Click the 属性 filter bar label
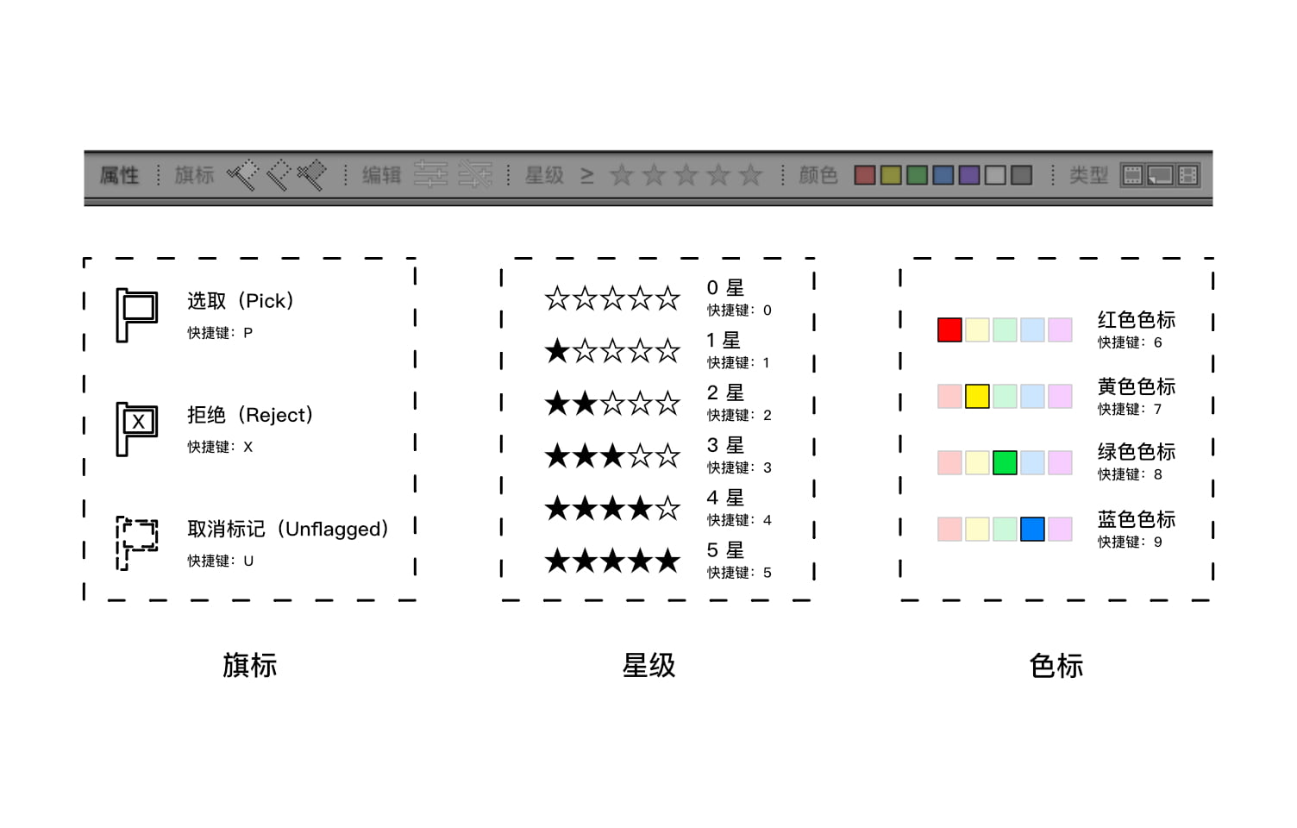 pos(119,176)
